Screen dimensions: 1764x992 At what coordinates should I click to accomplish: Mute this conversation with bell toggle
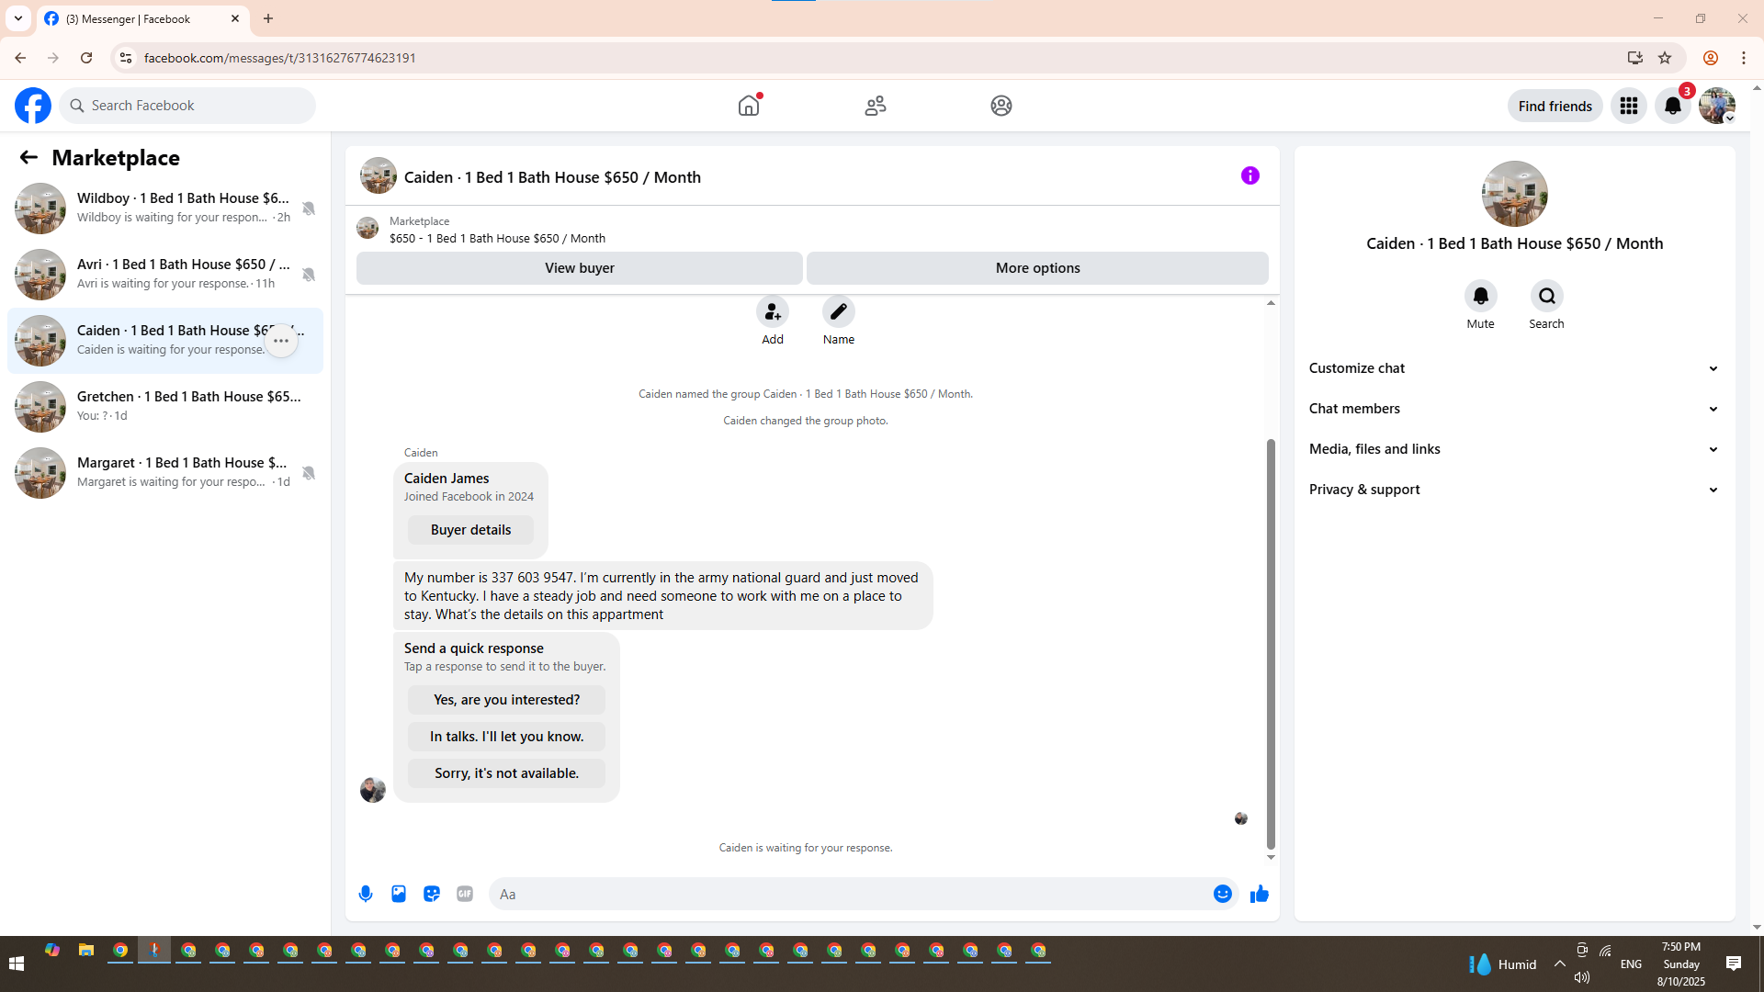click(x=1480, y=296)
